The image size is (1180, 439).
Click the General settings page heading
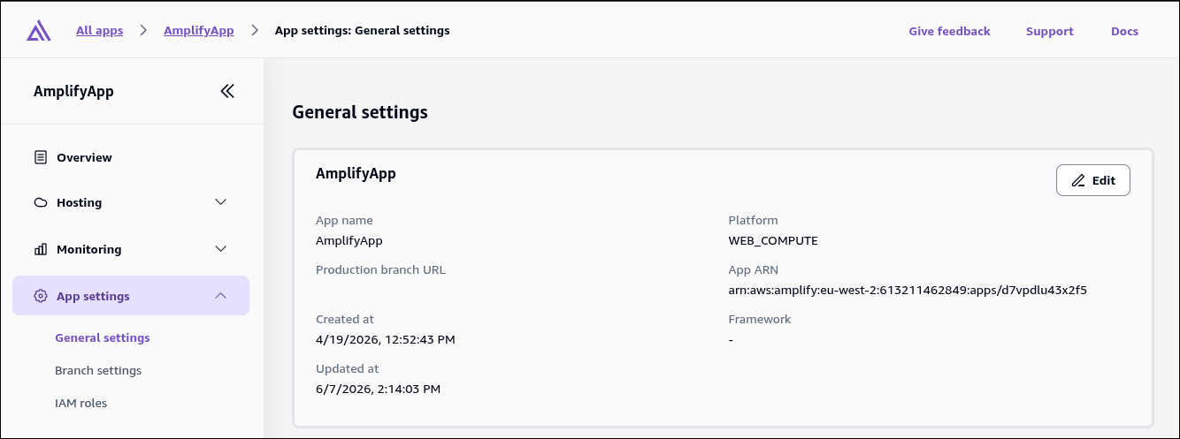[360, 112]
